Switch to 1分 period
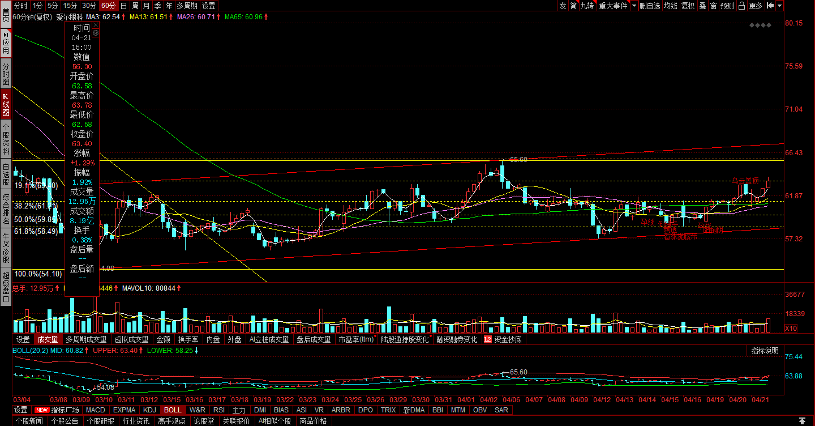This screenshot has height=426, width=815. pyautogui.click(x=37, y=6)
